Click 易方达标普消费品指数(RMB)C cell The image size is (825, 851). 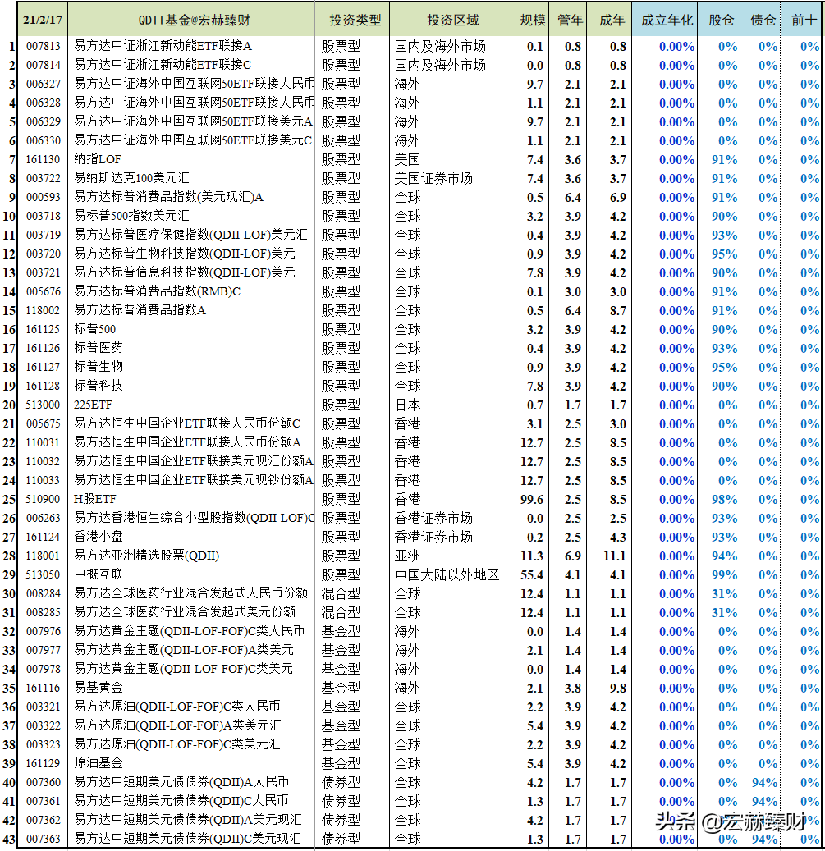158,291
